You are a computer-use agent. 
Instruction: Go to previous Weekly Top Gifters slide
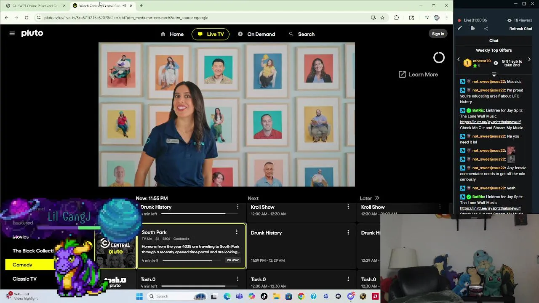(459, 59)
